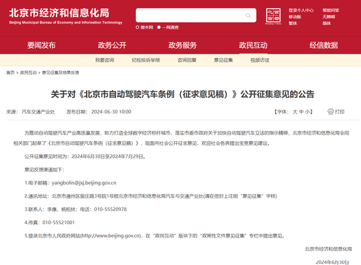The width and height of the screenshot is (361, 265).
Task: Switch to the 我要咨询 sub-tab
Action: (x=104, y=60)
